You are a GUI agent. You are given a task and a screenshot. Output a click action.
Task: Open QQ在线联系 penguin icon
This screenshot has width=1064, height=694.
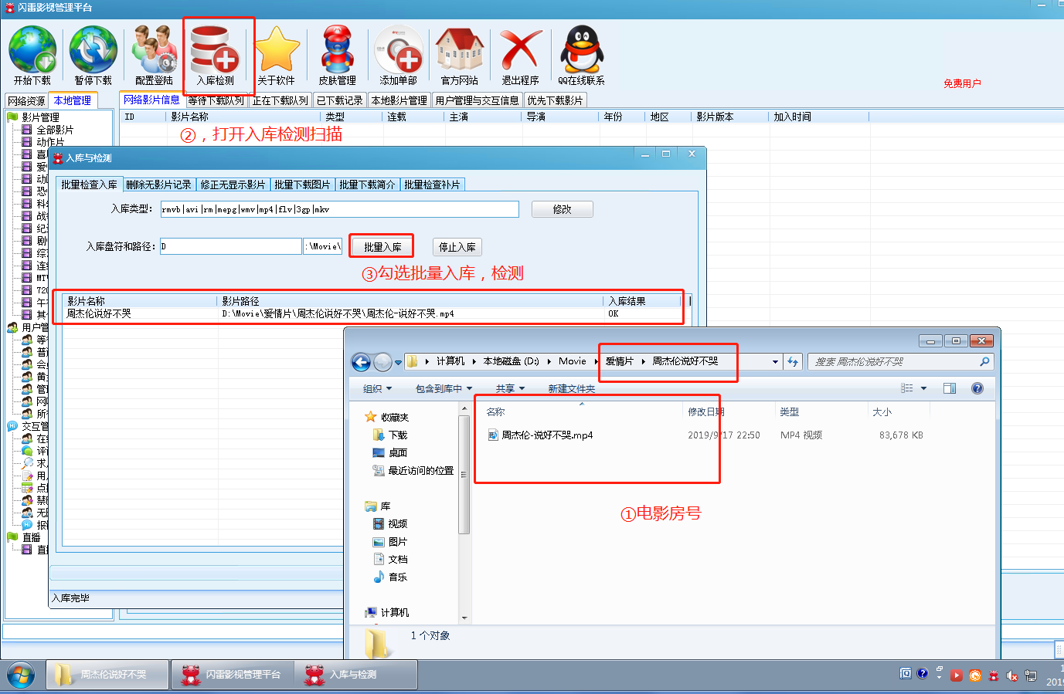(581, 51)
